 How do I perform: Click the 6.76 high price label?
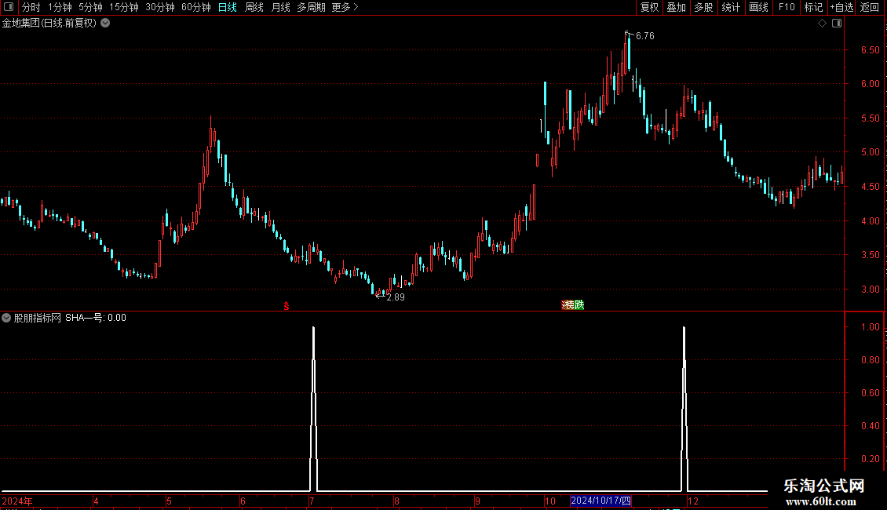(x=645, y=35)
